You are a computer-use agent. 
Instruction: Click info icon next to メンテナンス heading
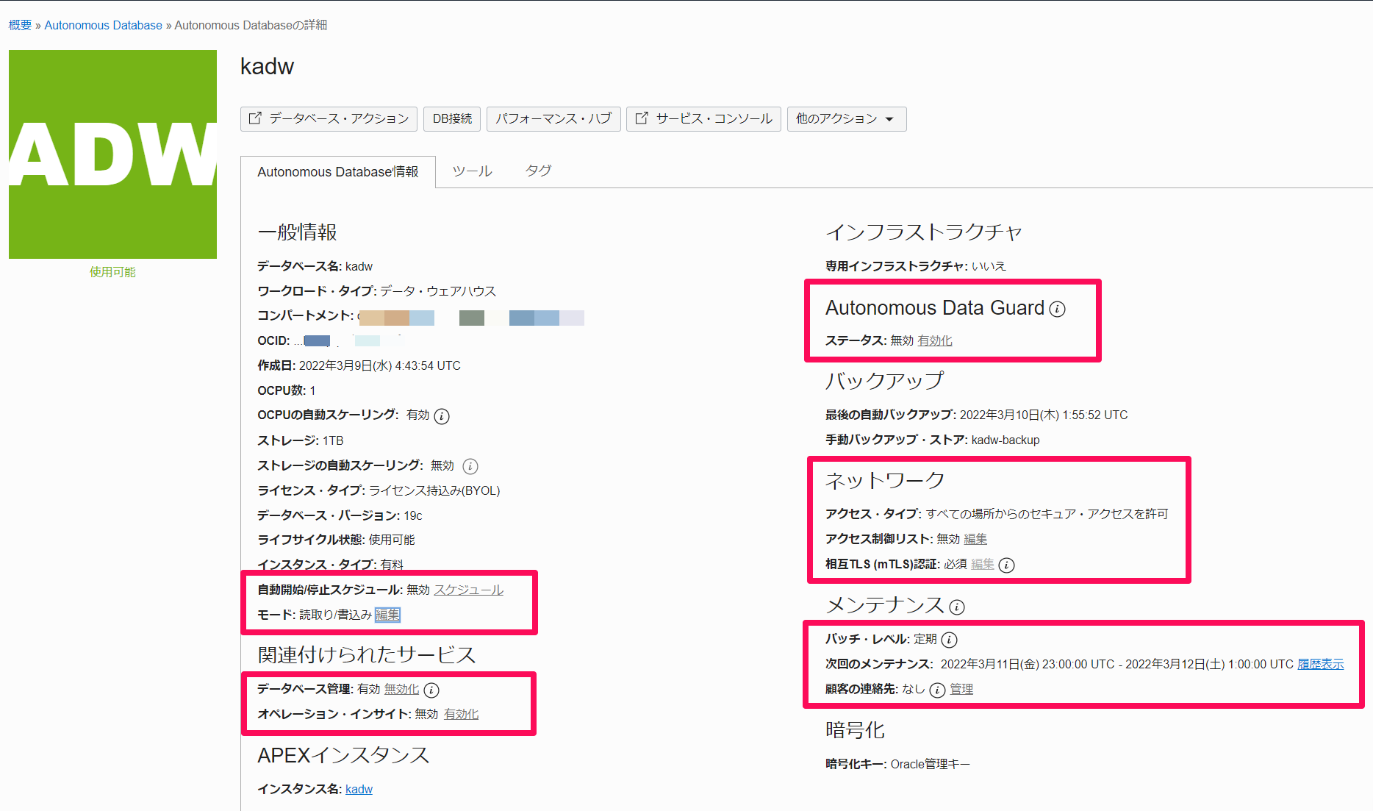(957, 607)
